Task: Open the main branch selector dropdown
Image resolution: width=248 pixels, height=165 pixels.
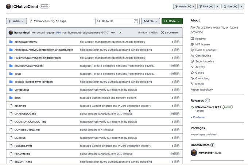Action: click(16, 21)
